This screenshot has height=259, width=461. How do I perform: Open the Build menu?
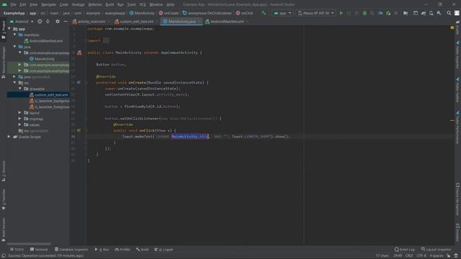pos(109,4)
